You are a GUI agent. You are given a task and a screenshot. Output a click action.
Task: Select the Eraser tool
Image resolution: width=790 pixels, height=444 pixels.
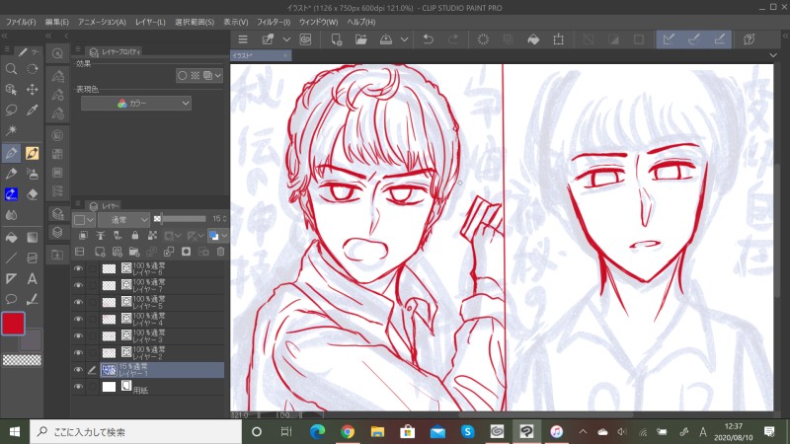pyautogui.click(x=33, y=194)
